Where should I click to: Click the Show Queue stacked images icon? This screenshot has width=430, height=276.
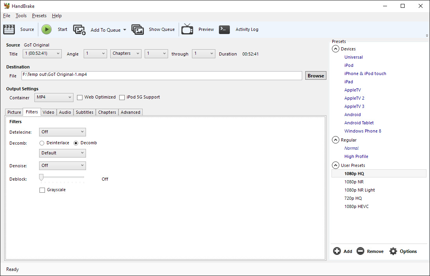[137, 30]
